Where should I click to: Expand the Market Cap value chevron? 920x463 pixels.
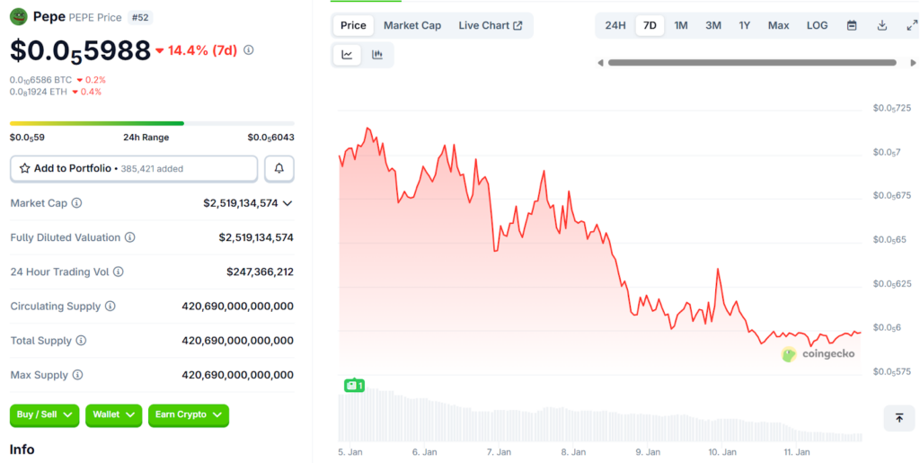coord(287,203)
